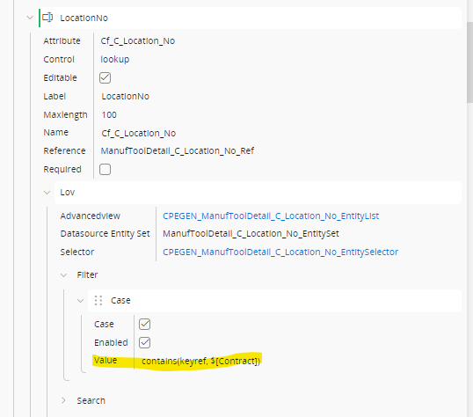Toggle the Editable checkbox
473x417 pixels.
pos(105,78)
